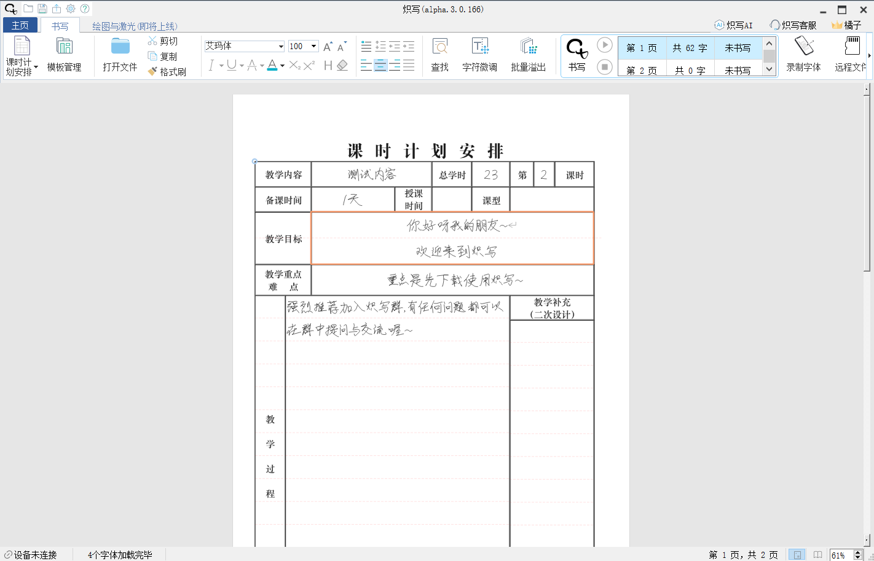The image size is (874, 561).
Task: Expand the 课时计划安排 dropdown arrow
Action: point(36,67)
